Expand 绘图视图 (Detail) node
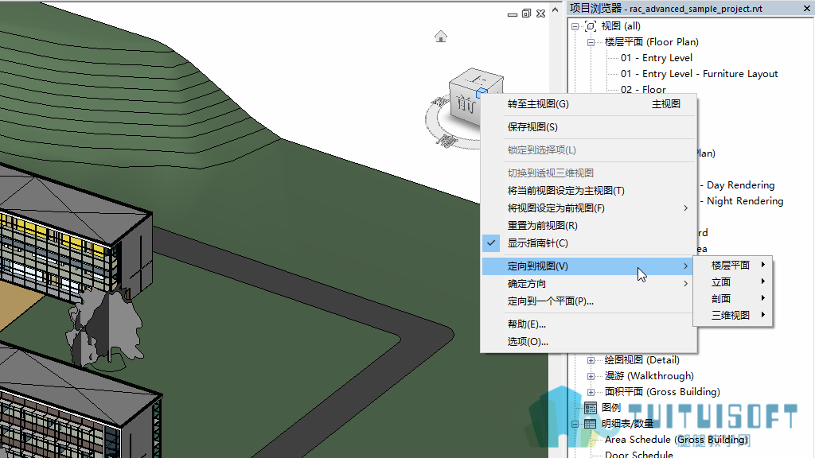Viewport: 815px width, 458px height. (x=591, y=360)
